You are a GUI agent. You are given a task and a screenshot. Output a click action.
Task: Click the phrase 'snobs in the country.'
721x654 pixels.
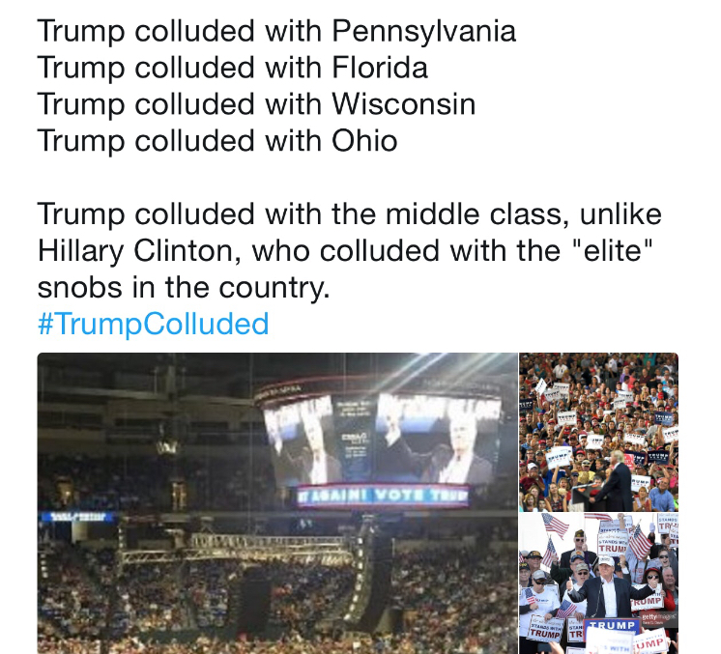click(184, 288)
